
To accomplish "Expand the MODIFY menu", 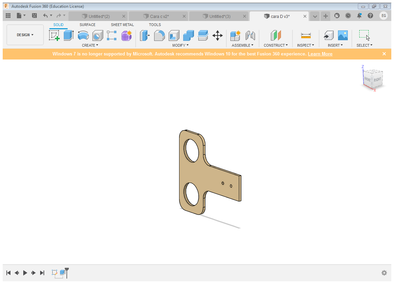I will click(x=180, y=45).
